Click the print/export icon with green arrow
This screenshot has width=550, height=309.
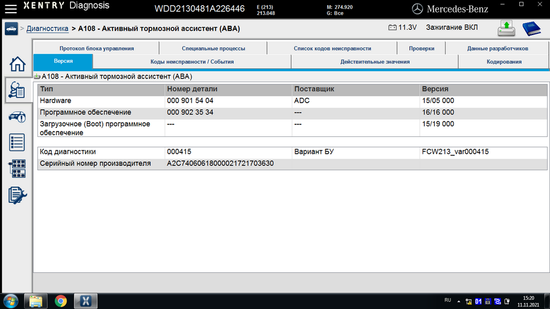tap(506, 28)
